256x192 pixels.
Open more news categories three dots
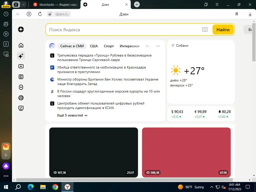pos(158,46)
